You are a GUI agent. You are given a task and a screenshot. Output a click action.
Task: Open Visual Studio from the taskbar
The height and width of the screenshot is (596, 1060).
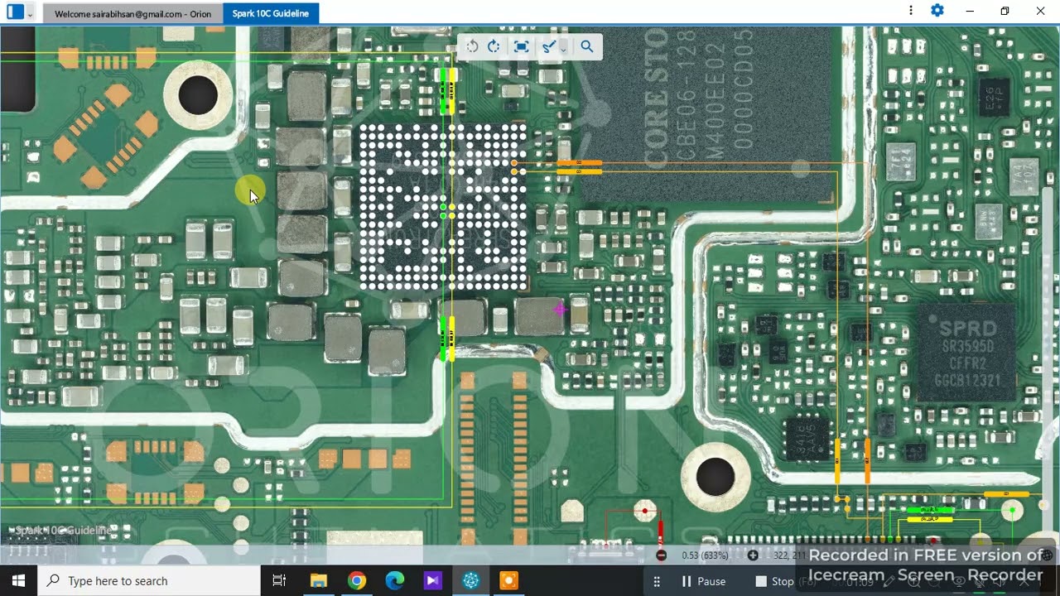[x=432, y=581]
